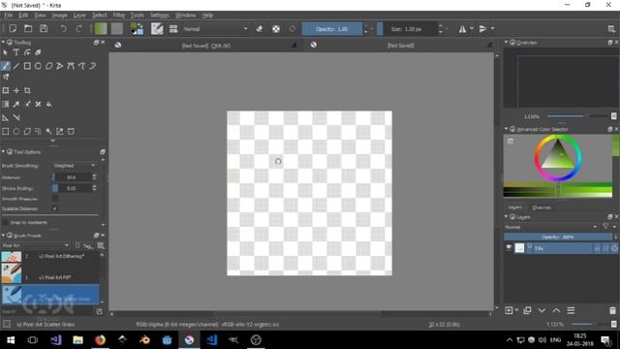620x349 pixels.
Task: Select the Fill bucket tool
Action: 49,104
